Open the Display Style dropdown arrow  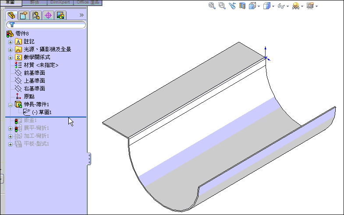click(273, 6)
